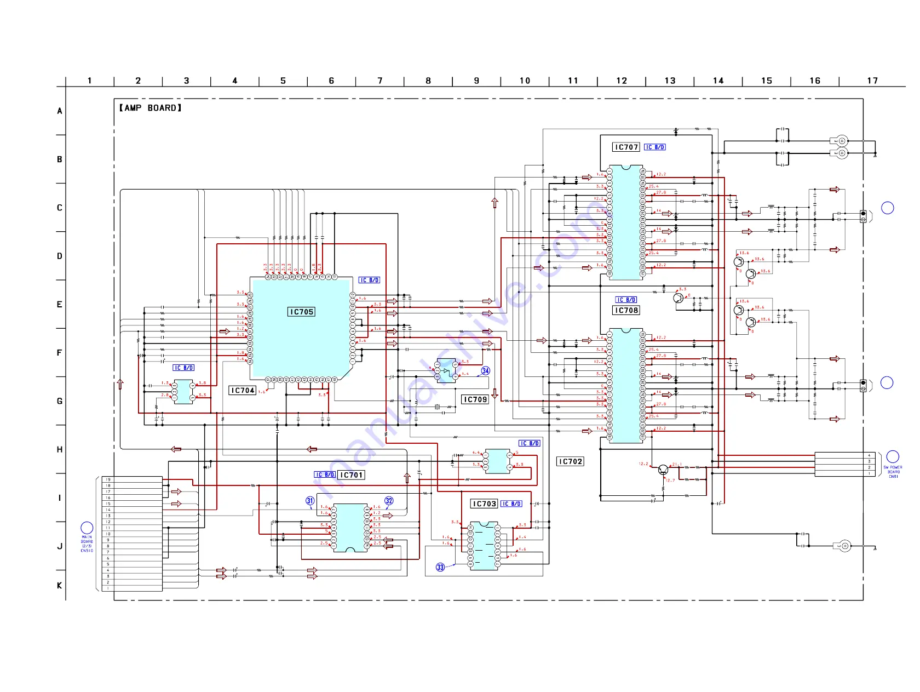The height and width of the screenshot is (692, 920).
Task: Click row header H
Action: pyautogui.click(x=60, y=450)
